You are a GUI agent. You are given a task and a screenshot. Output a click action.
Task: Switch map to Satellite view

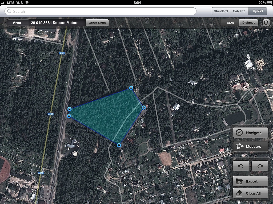239,11
